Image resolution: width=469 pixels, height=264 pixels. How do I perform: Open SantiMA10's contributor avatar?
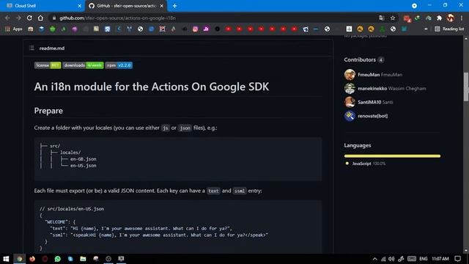(x=350, y=102)
